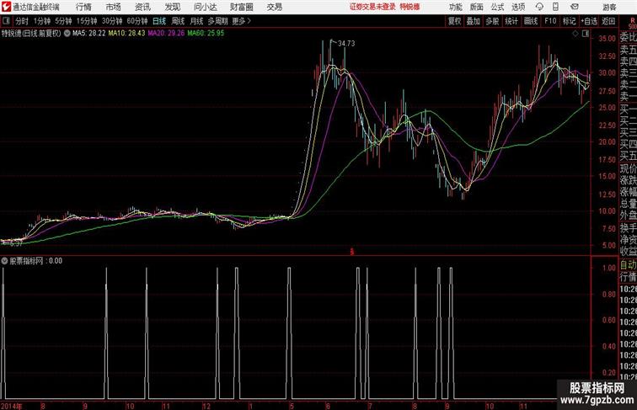
Task: Switch to 60分钟 period
Action: pyautogui.click(x=136, y=21)
